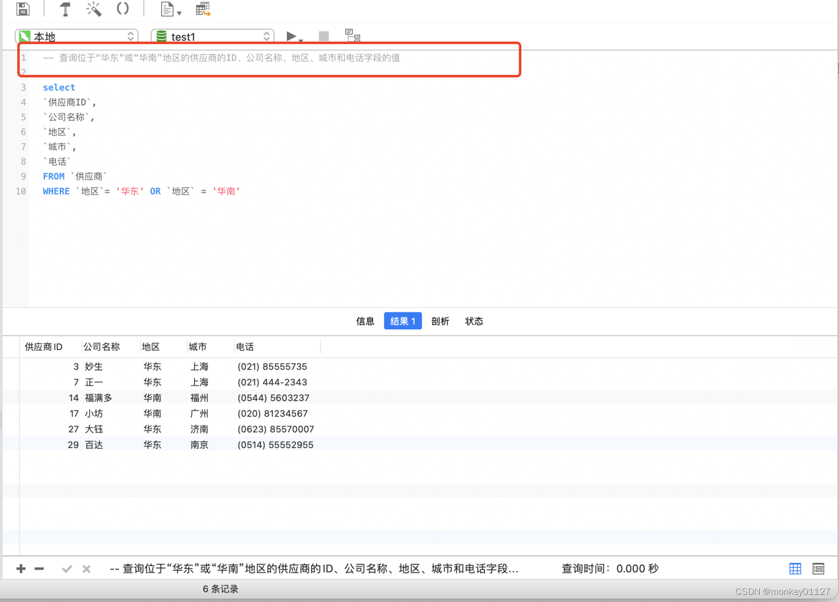Select the cell 正一

pos(94,382)
